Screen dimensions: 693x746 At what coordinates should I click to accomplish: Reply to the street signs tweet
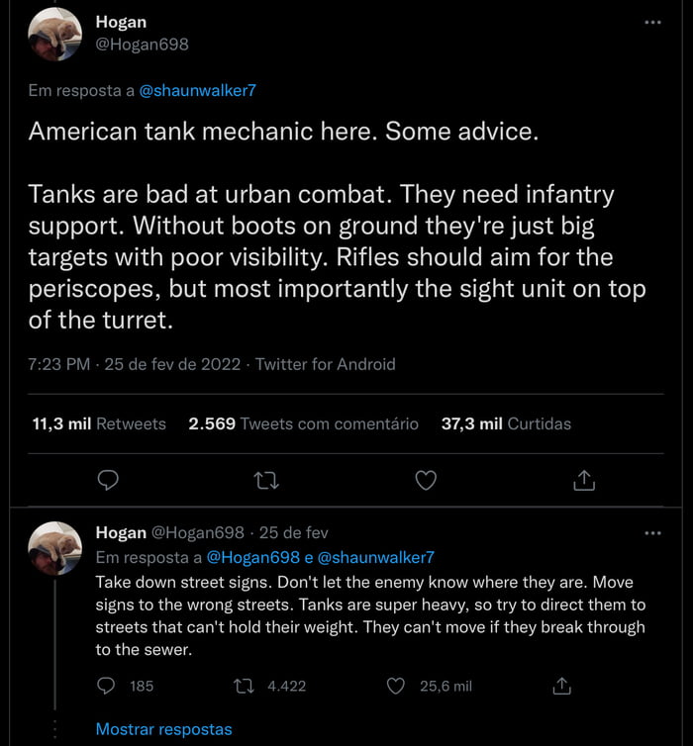[x=109, y=686]
